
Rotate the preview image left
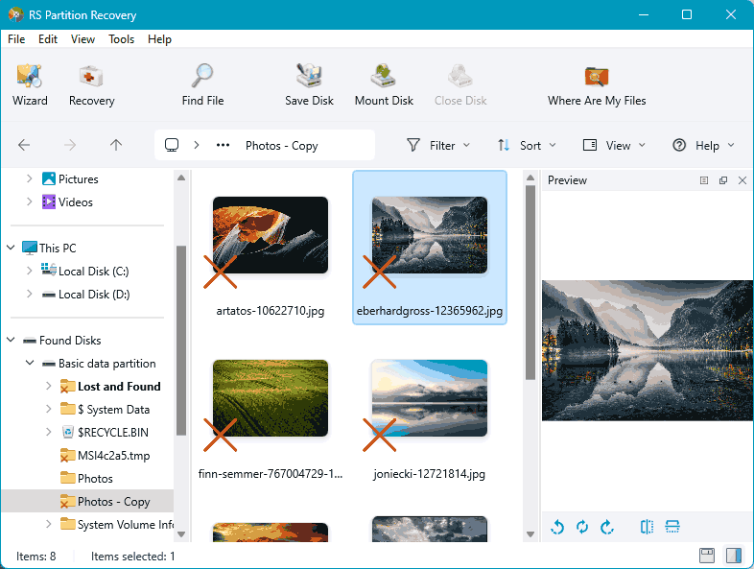tap(557, 527)
